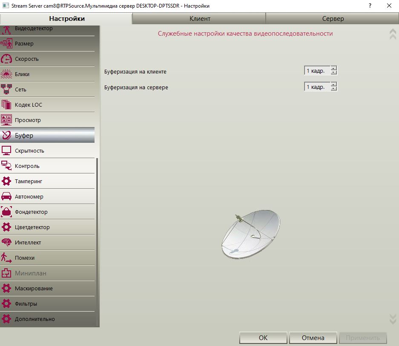Screen dimensions: 399x346
Task: Click the help question mark button
Action: [x=370, y=6]
